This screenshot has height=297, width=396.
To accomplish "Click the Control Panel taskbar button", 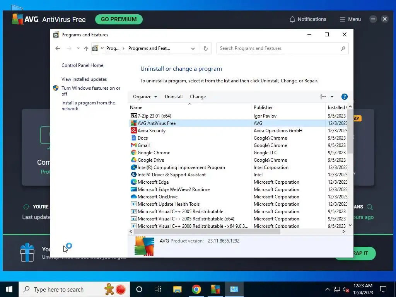I will pyautogui.click(x=234, y=289).
